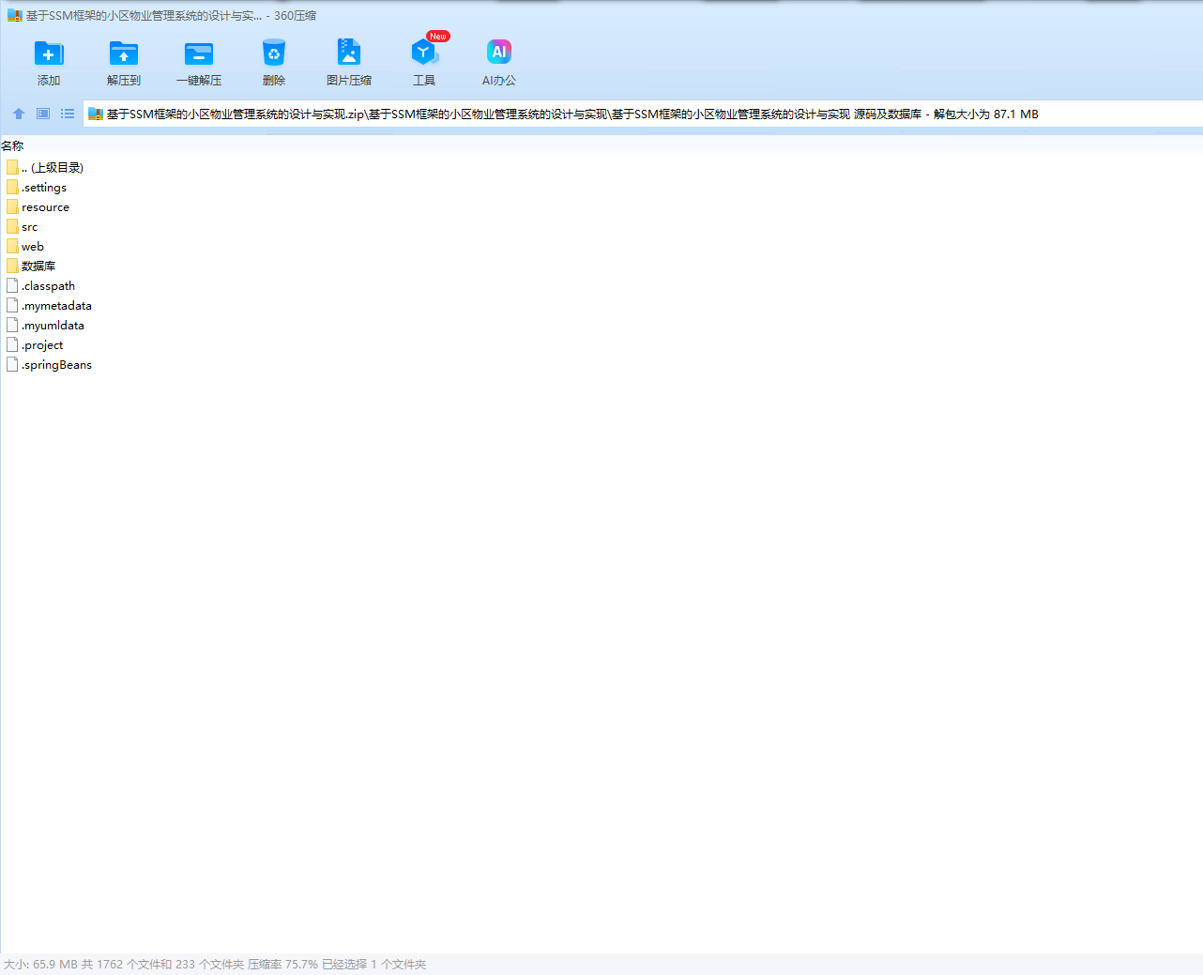Click the file icon beside .project
The width and height of the screenshot is (1203, 975).
pyautogui.click(x=12, y=344)
